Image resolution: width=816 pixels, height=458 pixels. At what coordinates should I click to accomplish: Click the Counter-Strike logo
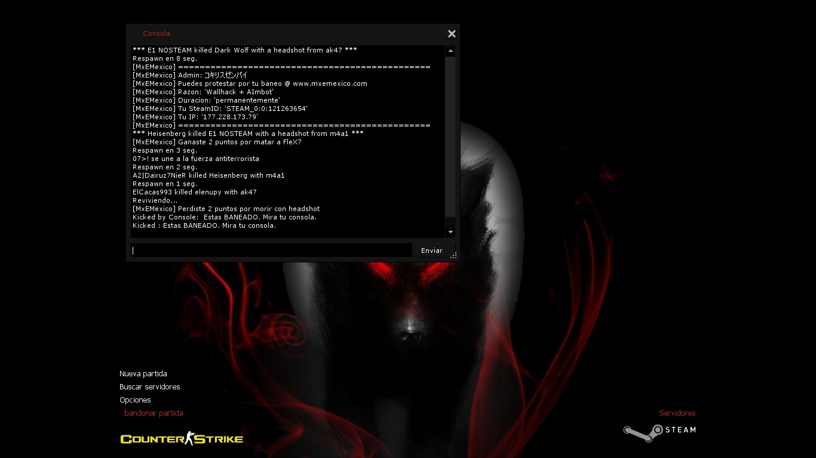point(182,439)
